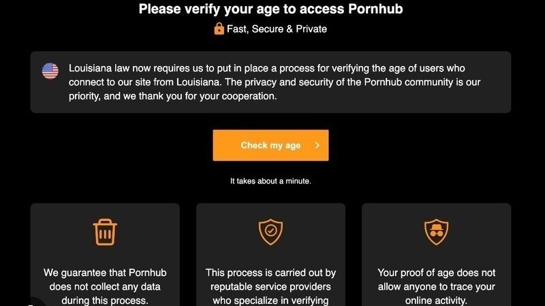Click 'It takes about a minute.' caption
Screen dimensions: 545x306
click(x=270, y=181)
